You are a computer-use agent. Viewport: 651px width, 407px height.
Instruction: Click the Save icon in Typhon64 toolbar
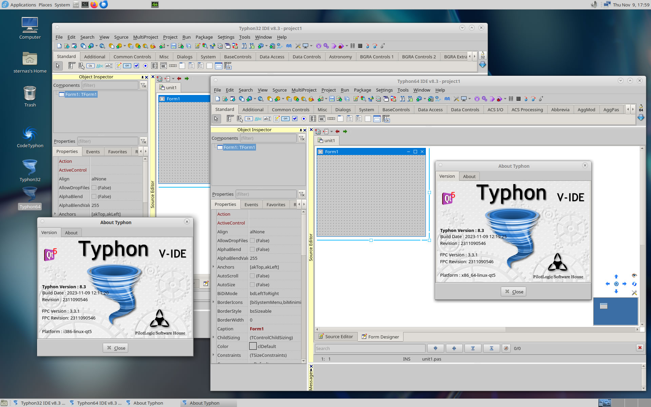[x=332, y=99]
